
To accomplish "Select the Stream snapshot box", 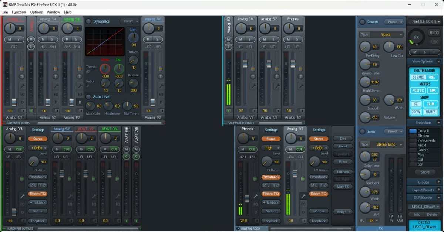I will tap(413, 136).
